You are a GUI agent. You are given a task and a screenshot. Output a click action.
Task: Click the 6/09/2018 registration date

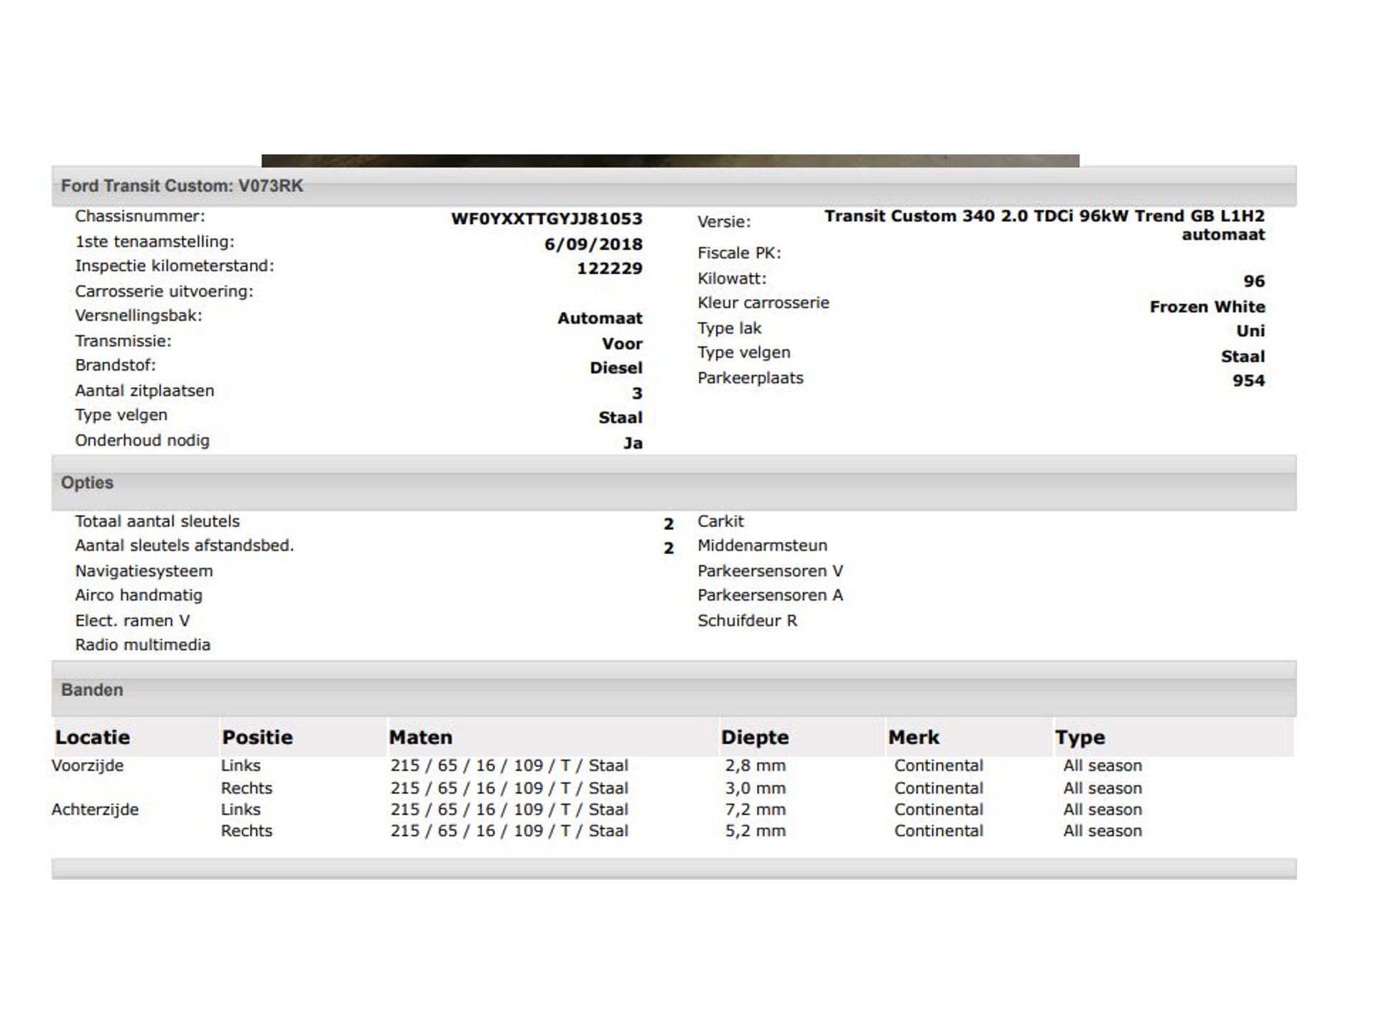(593, 244)
